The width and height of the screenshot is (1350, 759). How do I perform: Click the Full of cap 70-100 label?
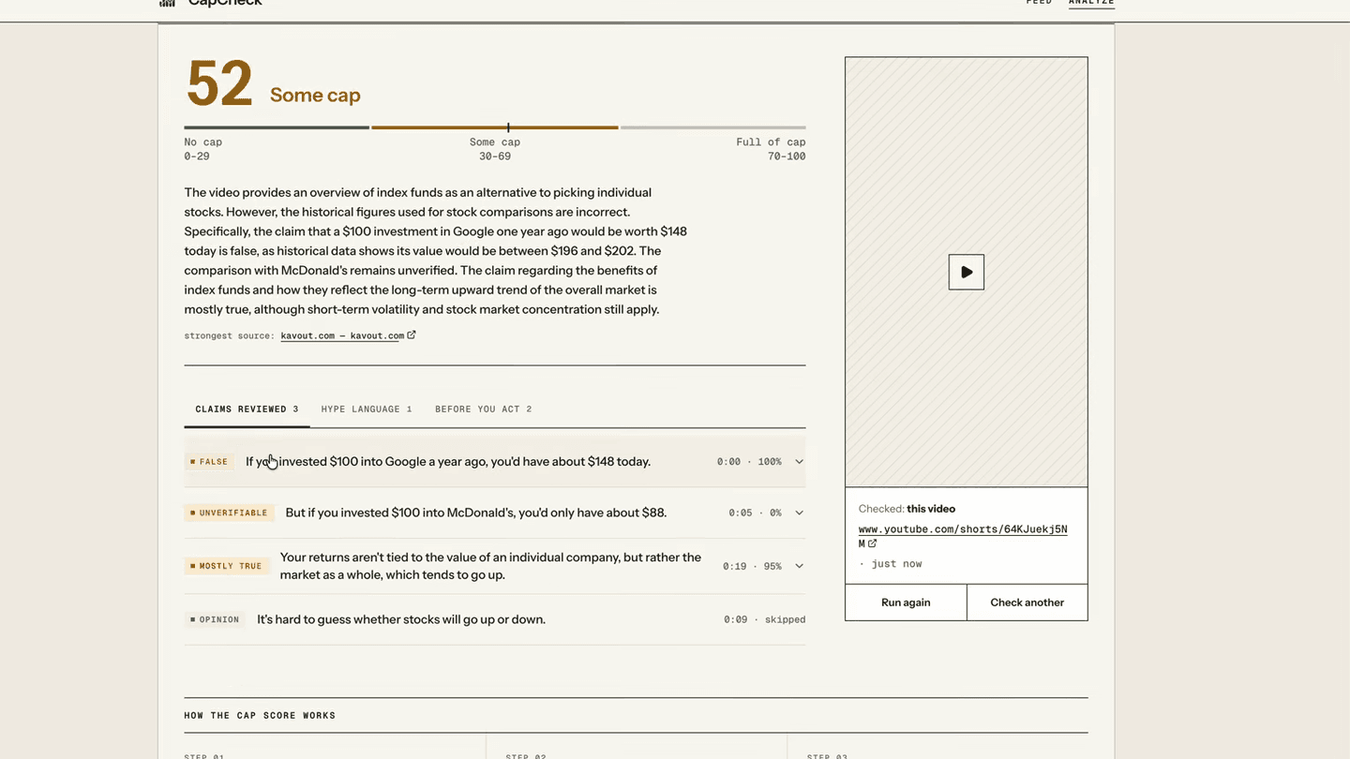[x=771, y=149]
